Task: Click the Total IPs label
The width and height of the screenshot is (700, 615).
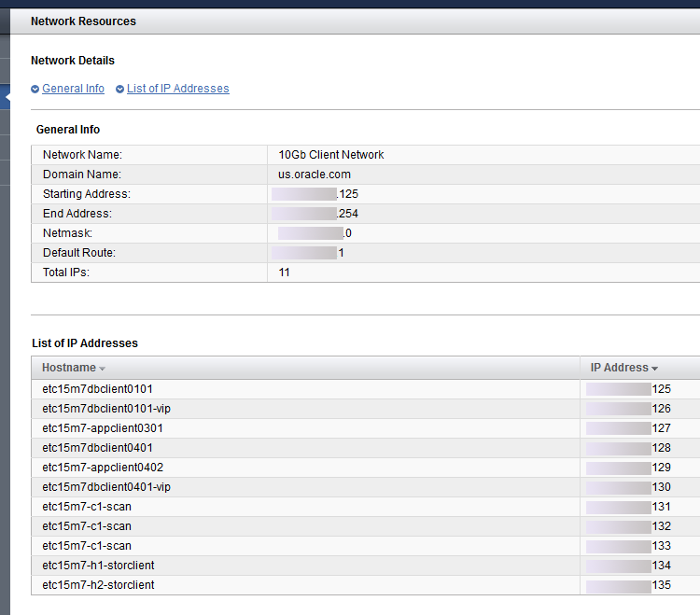Action: point(66,273)
